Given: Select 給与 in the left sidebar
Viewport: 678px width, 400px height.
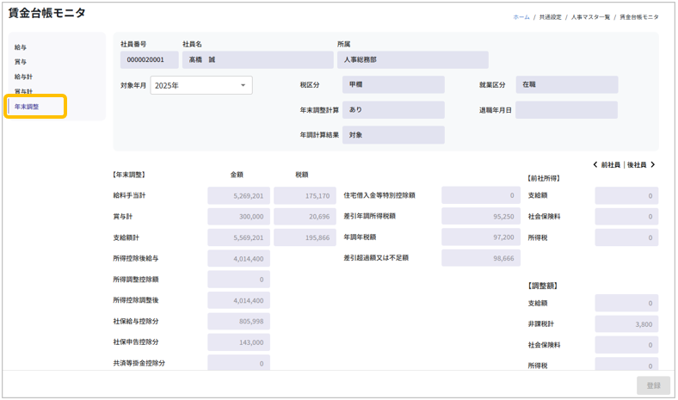Looking at the screenshot, I should click(21, 47).
